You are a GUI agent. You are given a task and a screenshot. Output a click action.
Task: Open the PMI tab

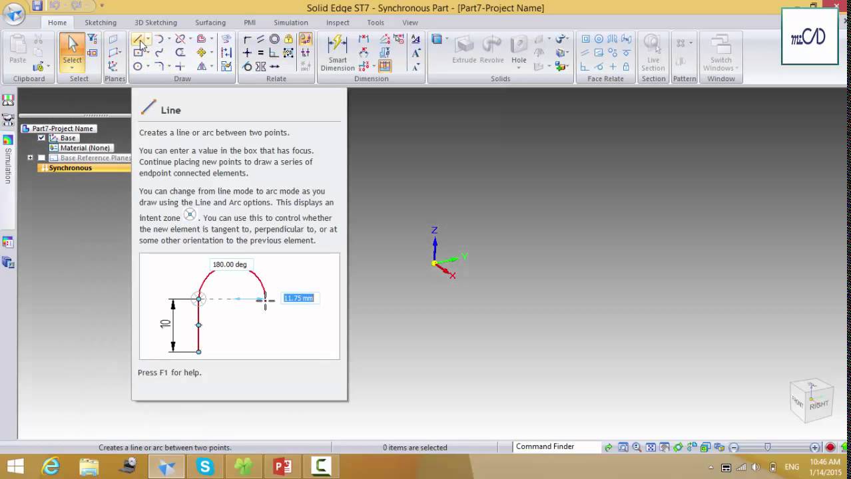point(250,23)
